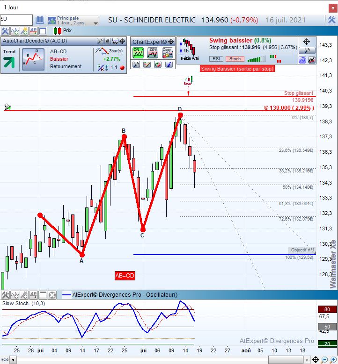This screenshot has width=338, height=364.
Task: Toggle the ChartExpert 100% lines button
Action: pyautogui.click(x=153, y=53)
